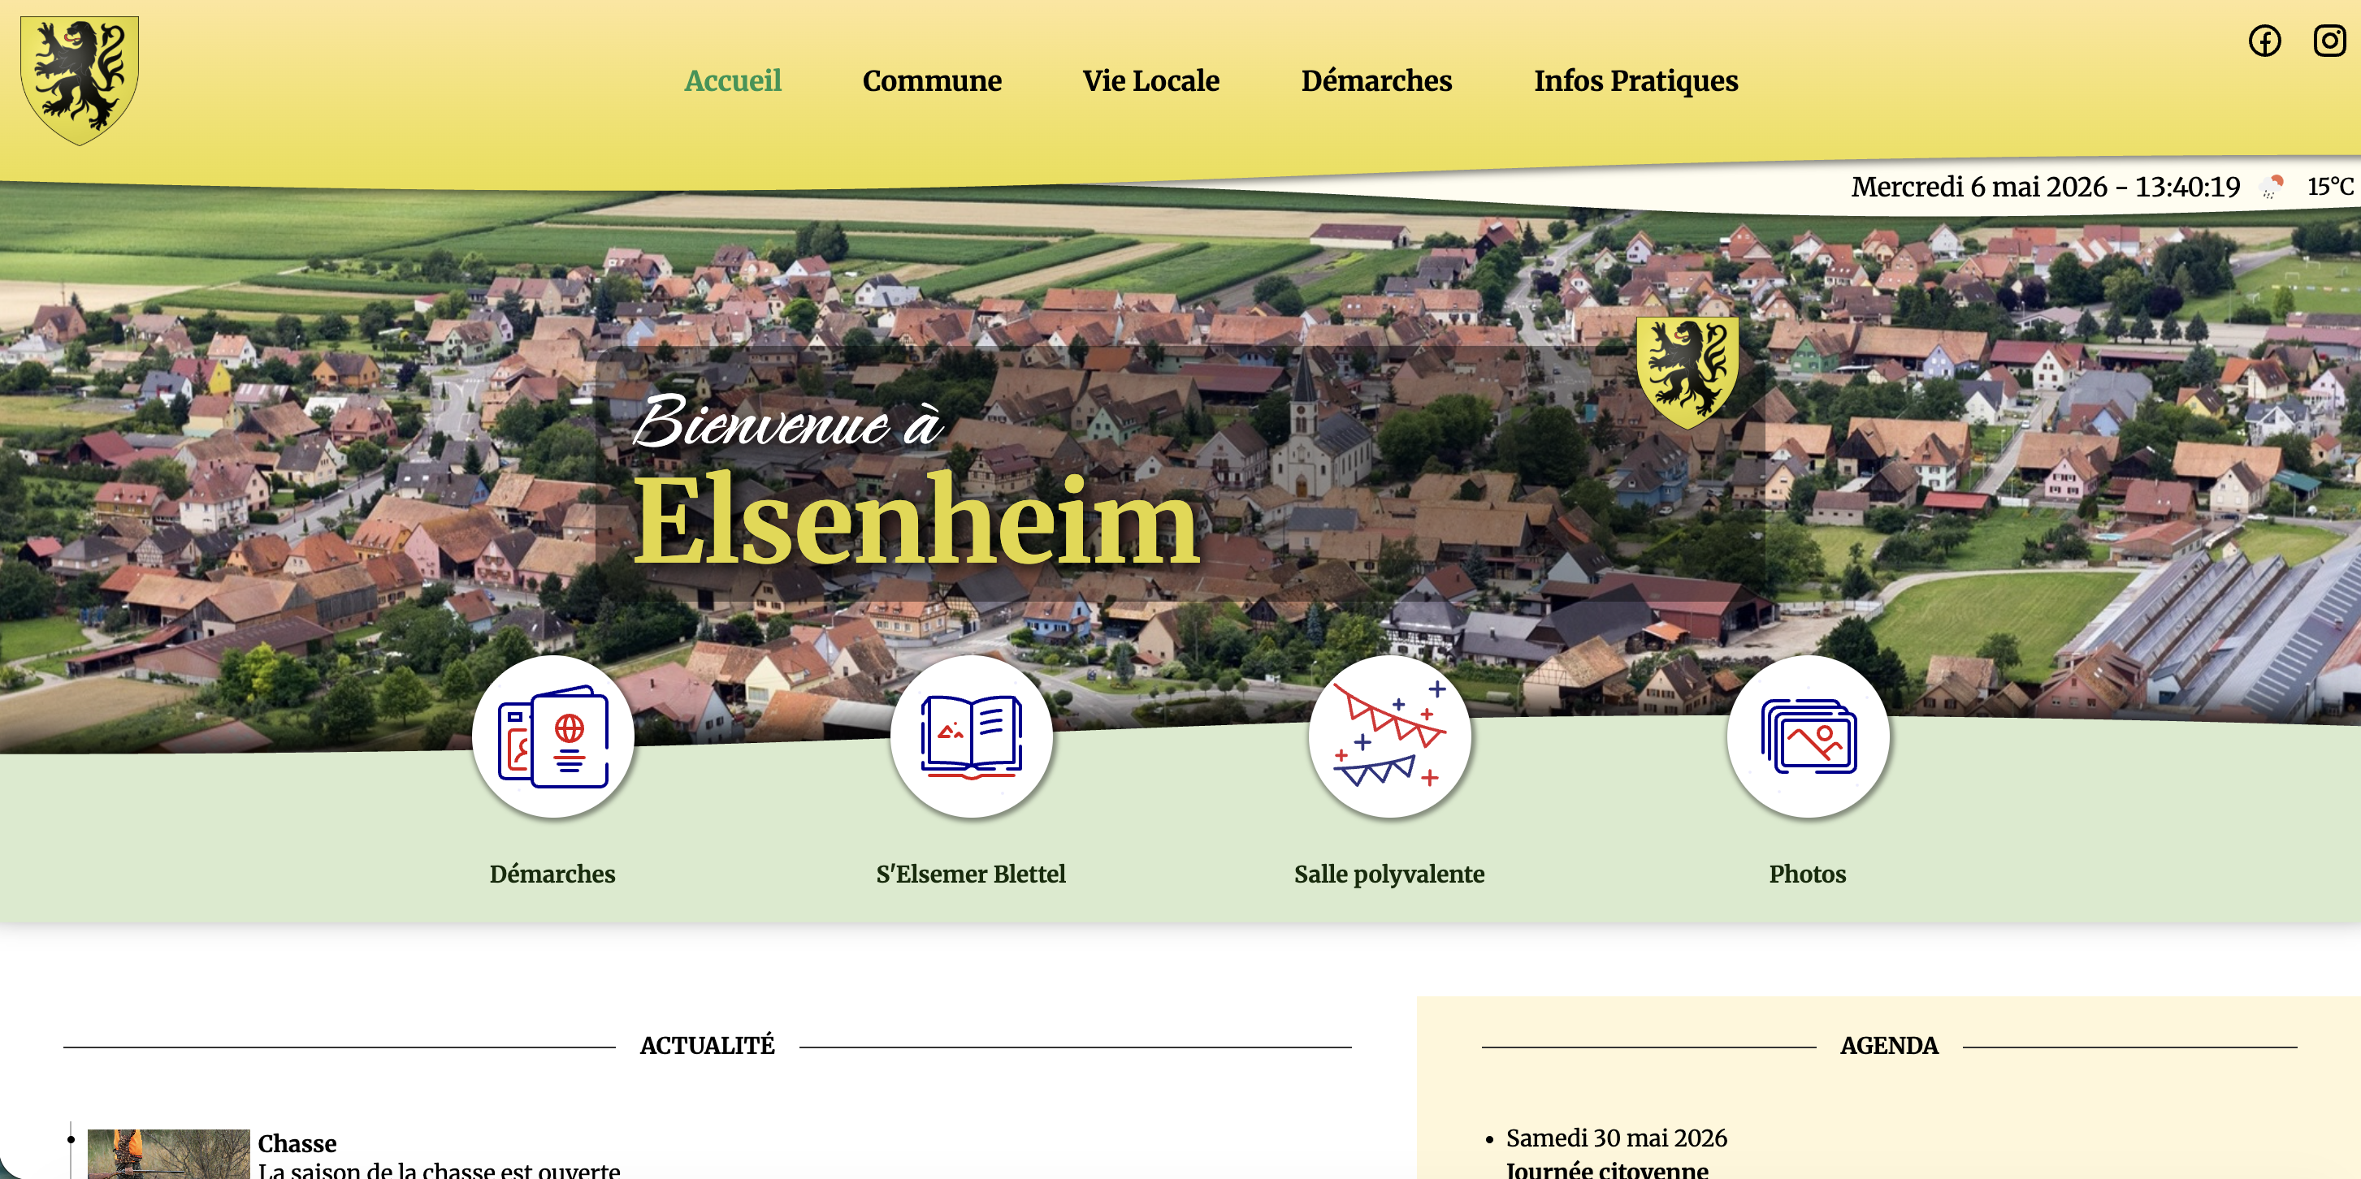
Task: Click the AGENDA section heading
Action: tap(1889, 1045)
